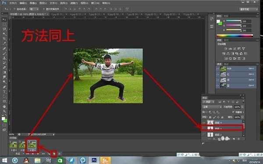
Task: Switch to the 路径 (Paths) tab
Action: pos(226,64)
